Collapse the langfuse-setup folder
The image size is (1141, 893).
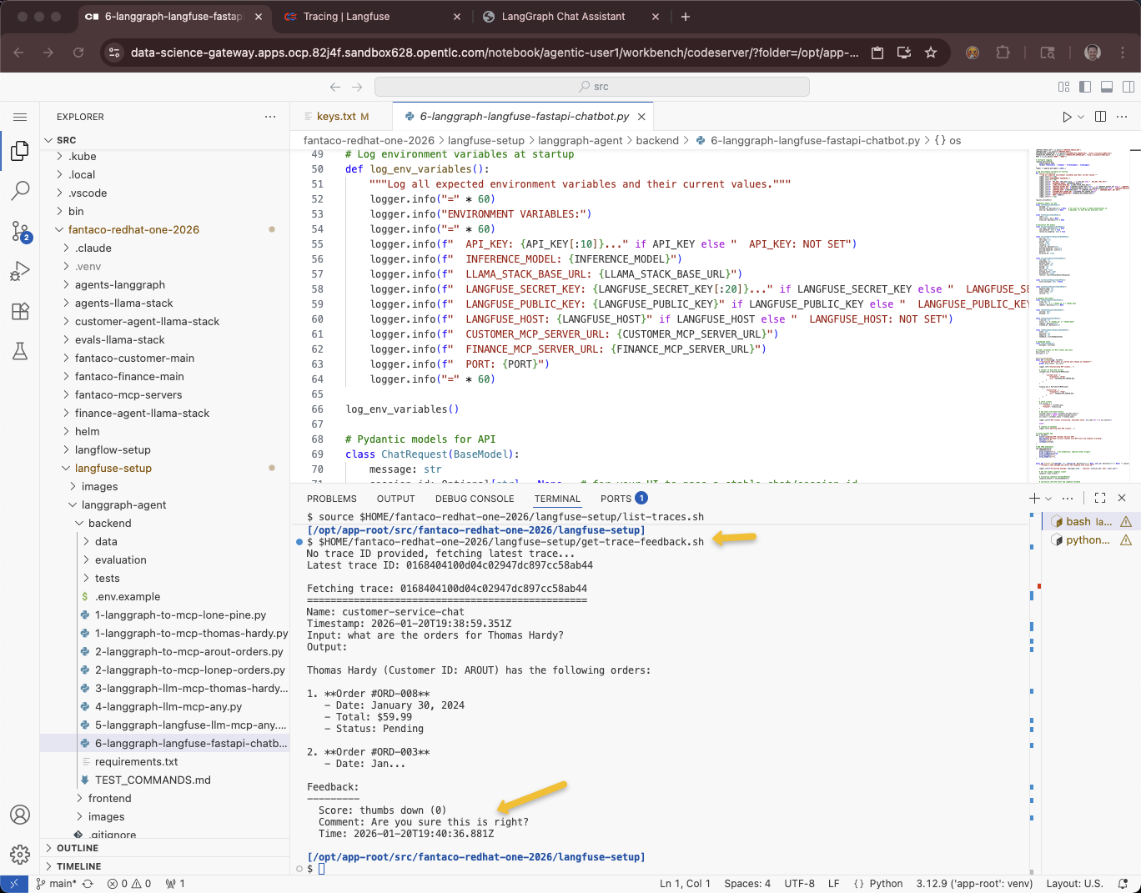(113, 468)
